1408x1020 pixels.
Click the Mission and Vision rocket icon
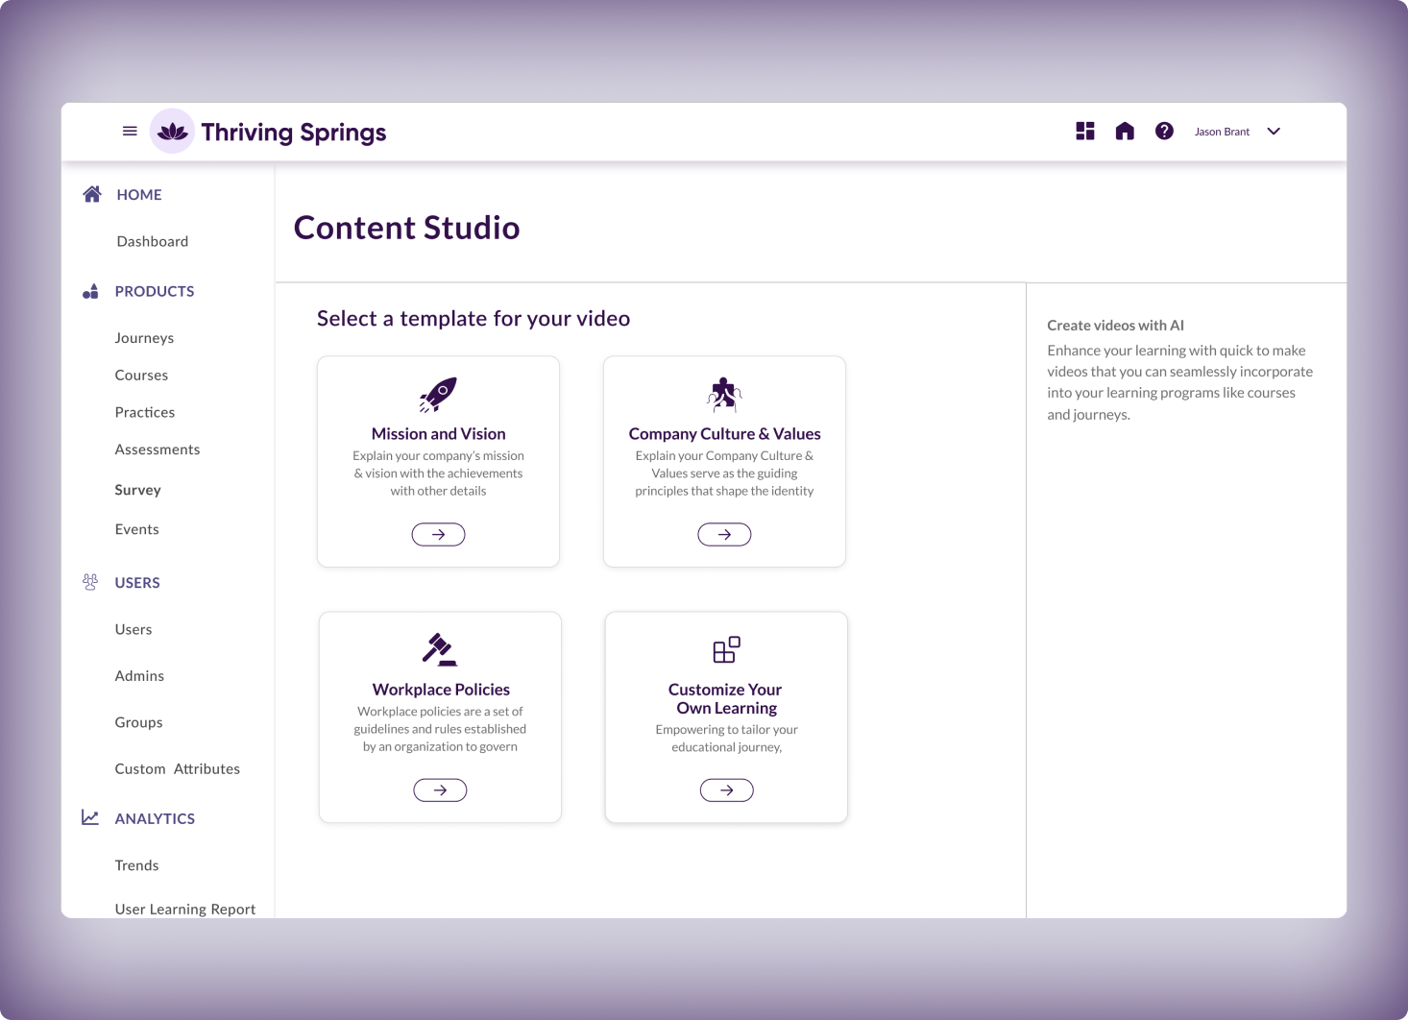click(438, 394)
